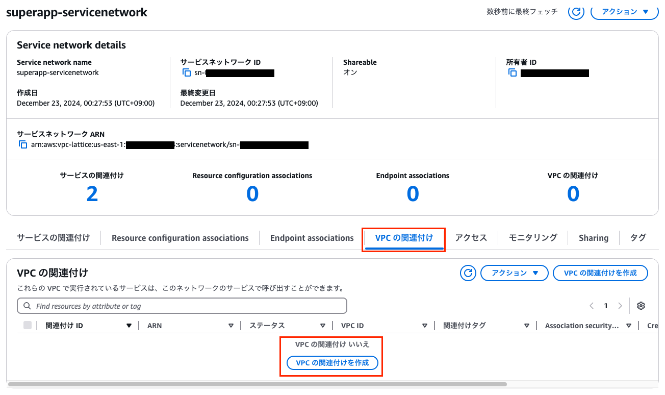Click the superapp-servicenetwork page title
The width and height of the screenshot is (665, 395).
pos(77,12)
